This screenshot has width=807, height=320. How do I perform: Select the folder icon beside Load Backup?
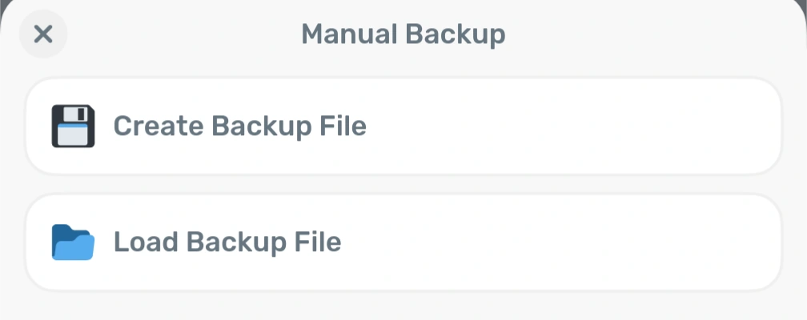point(73,242)
